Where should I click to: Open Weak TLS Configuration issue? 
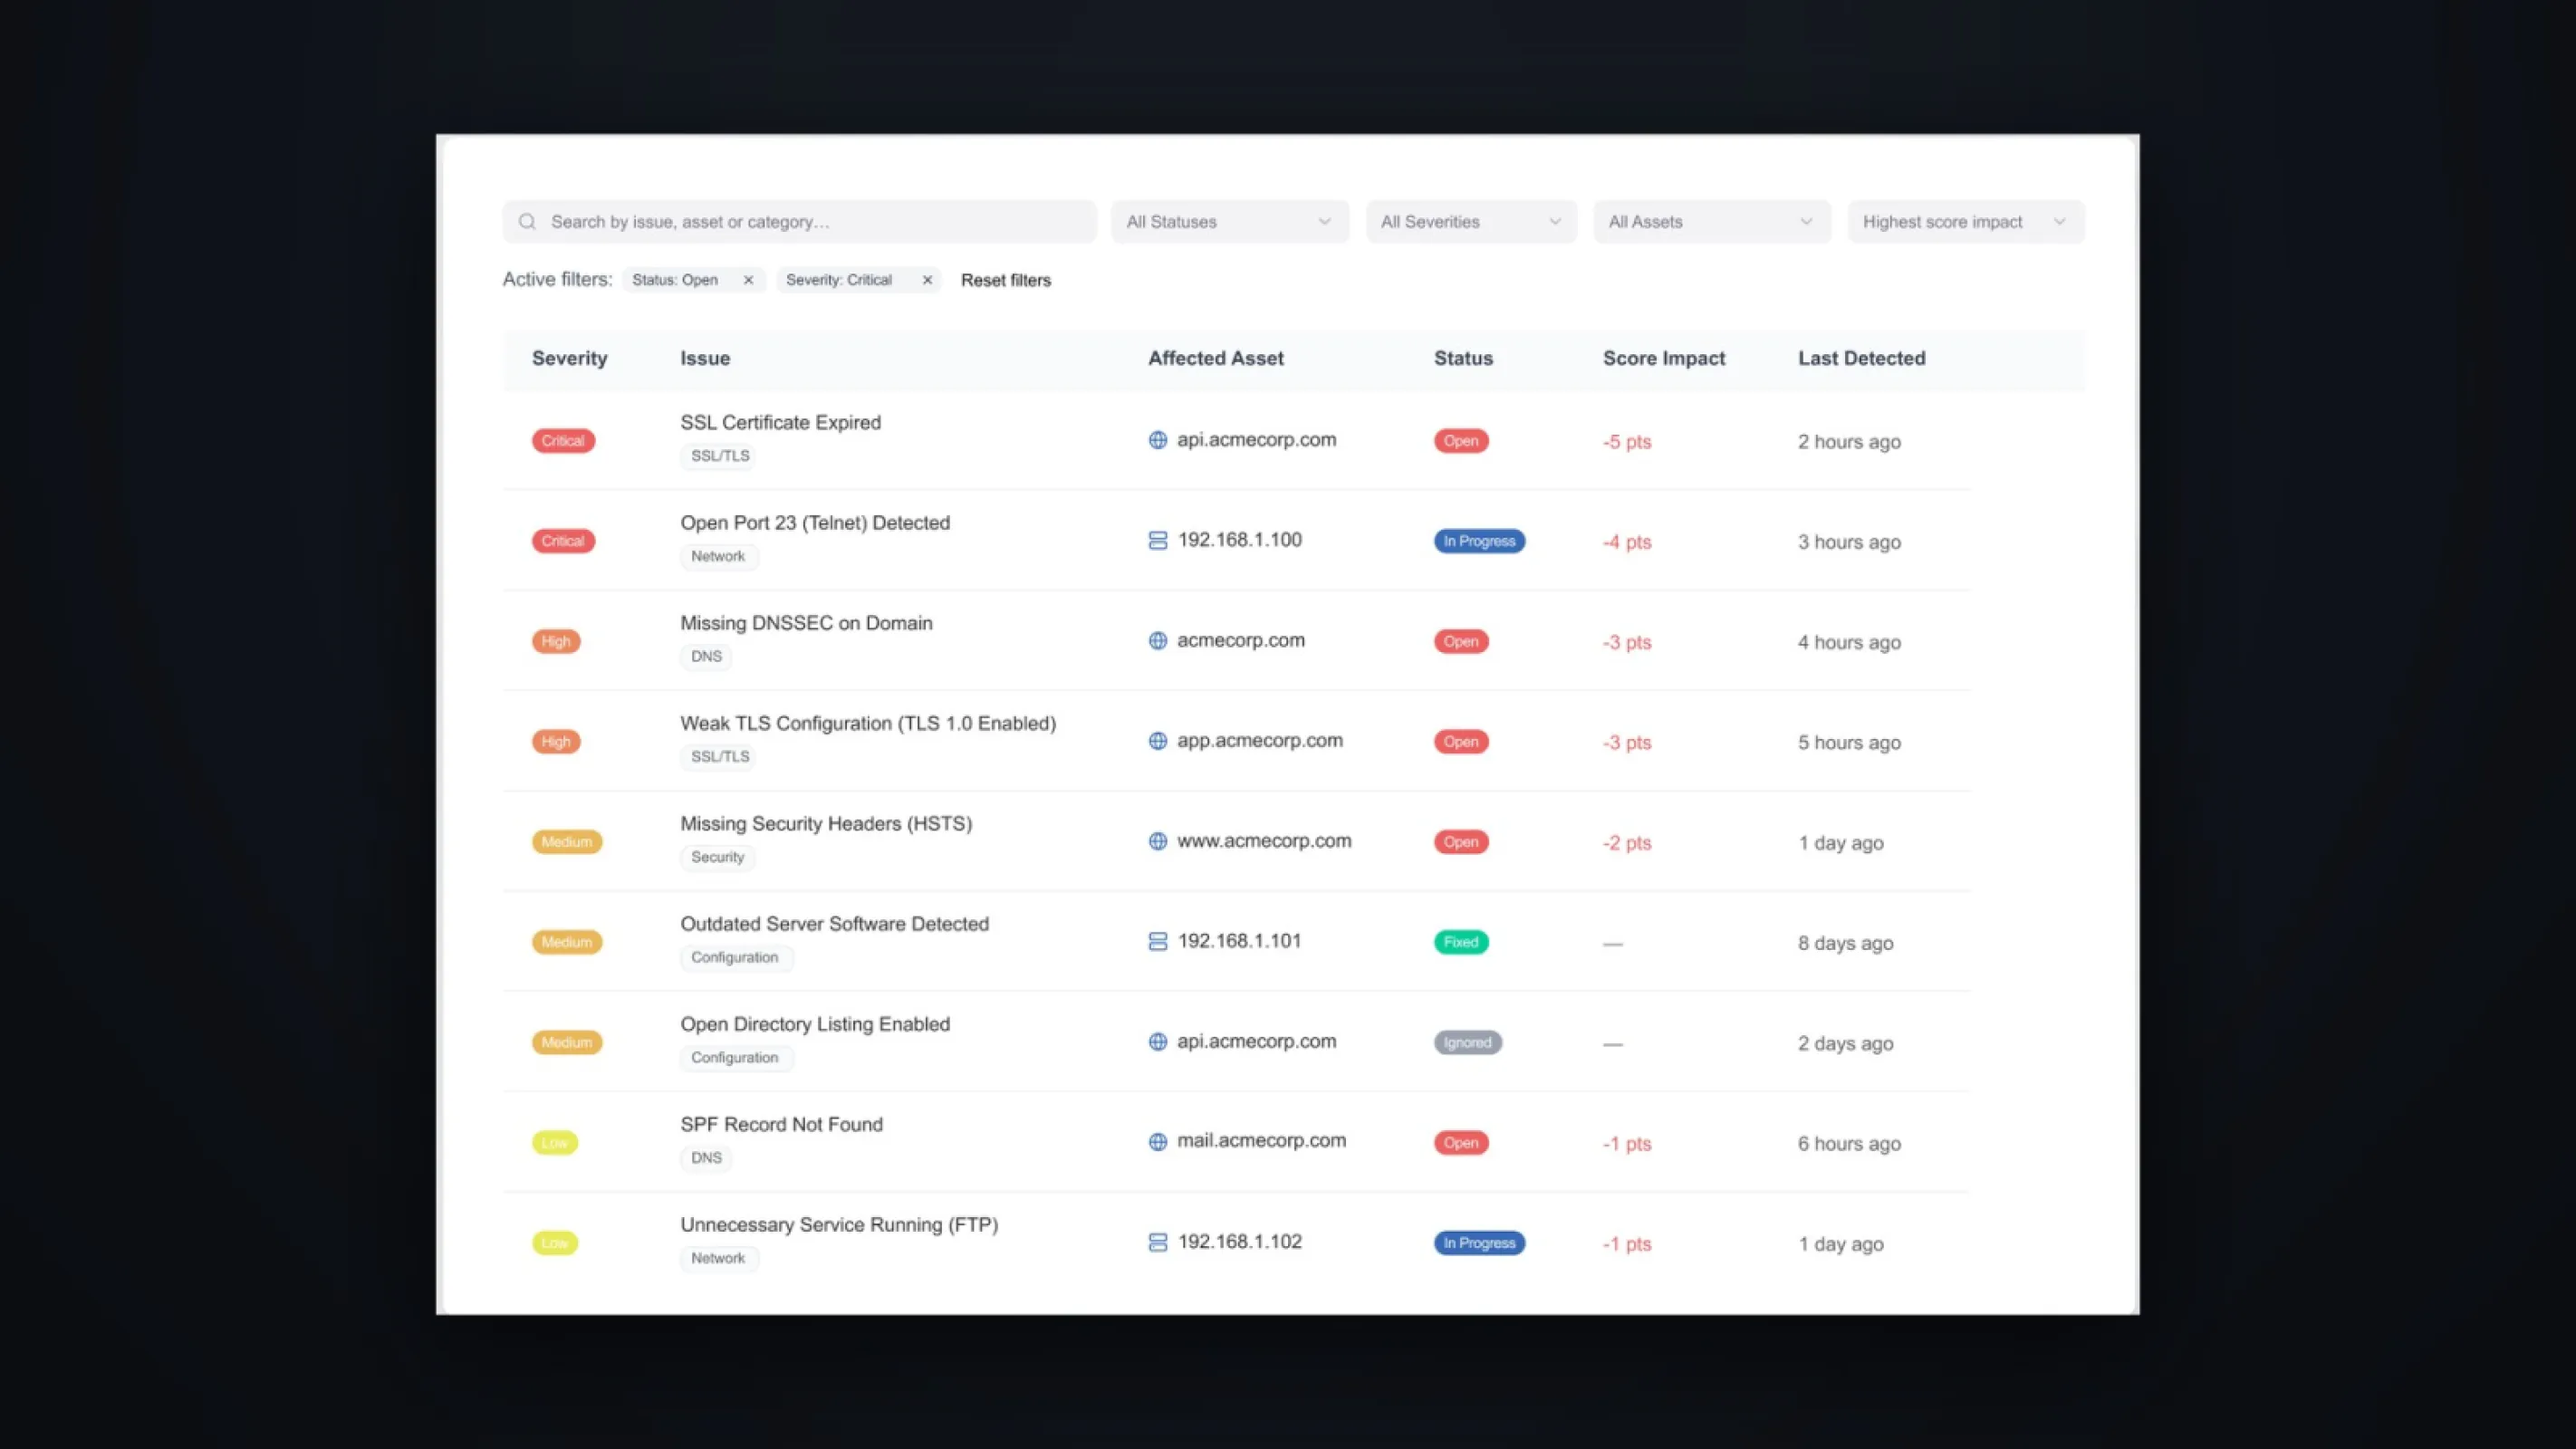tap(868, 723)
